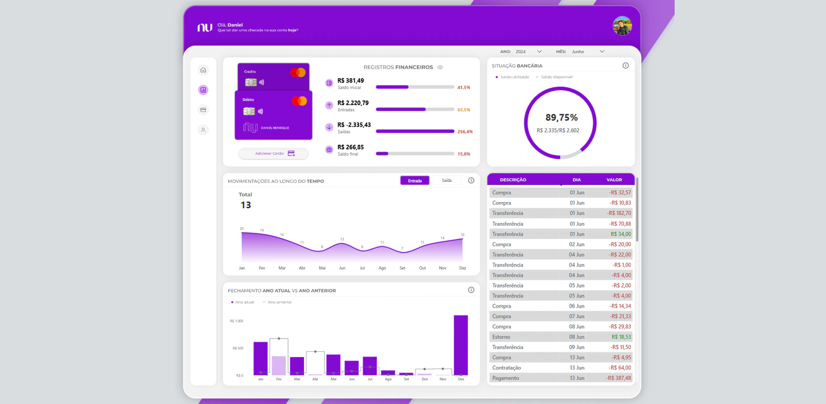This screenshot has height=404, width=826.
Task: Open the cards icon in the sidebar
Action: tap(203, 110)
